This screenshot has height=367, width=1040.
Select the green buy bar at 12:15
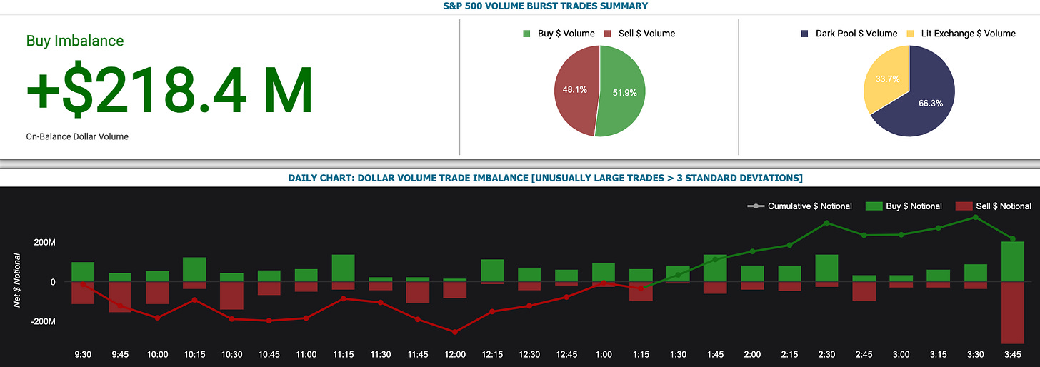pos(492,271)
